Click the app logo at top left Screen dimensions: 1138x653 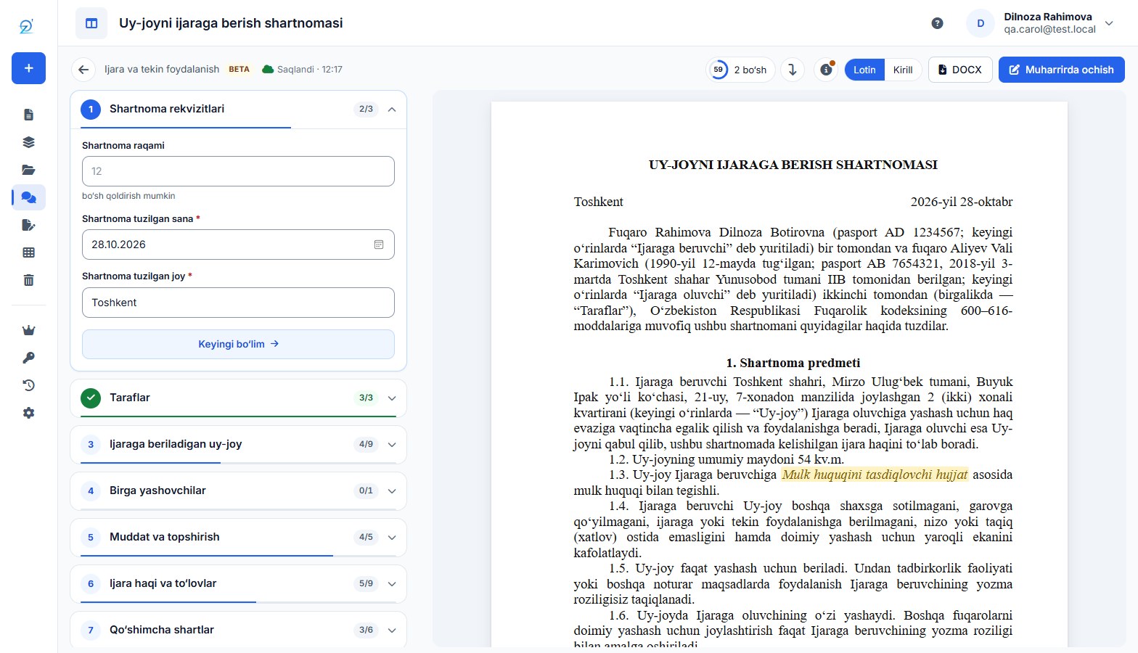26,26
